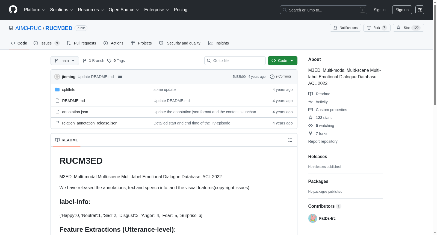Star the RUCM3ED repository
This screenshot has height=235, width=437.
[x=408, y=28]
